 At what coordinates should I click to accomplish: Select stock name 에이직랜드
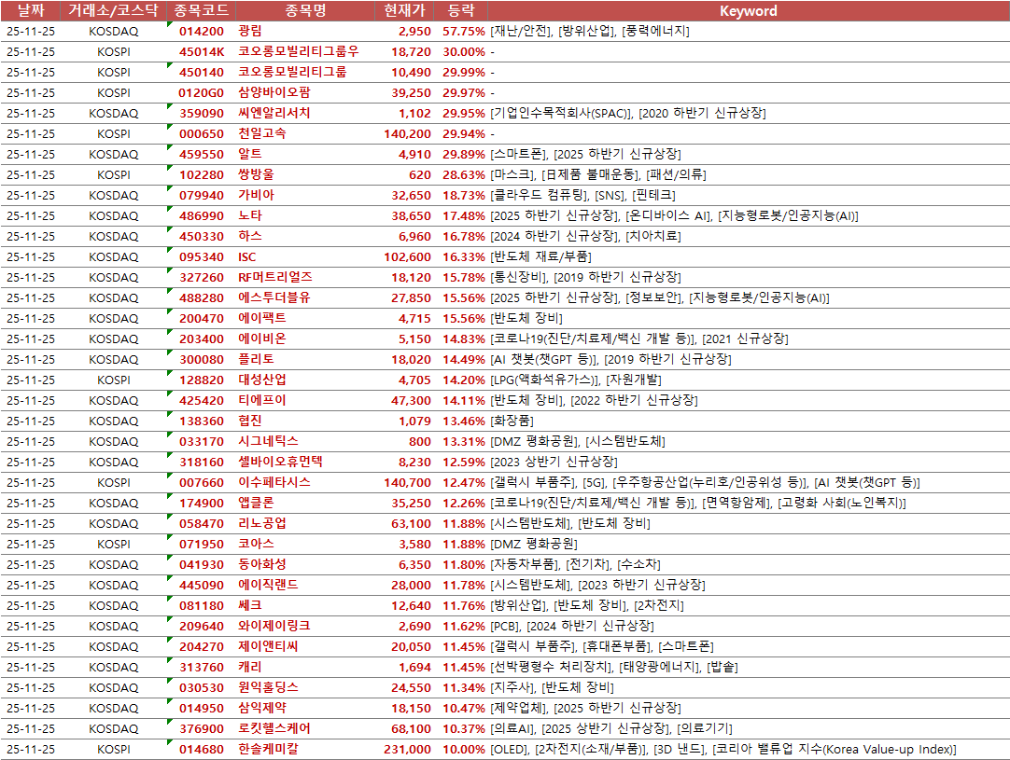pyautogui.click(x=269, y=585)
